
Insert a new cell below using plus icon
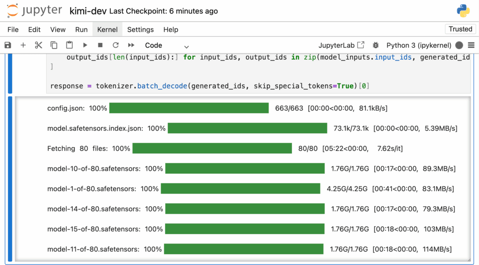point(23,45)
